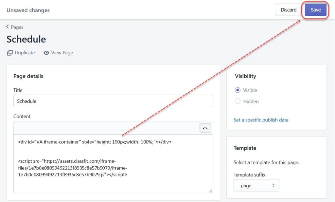This screenshot has width=335, height=202.
Task: Discard the unsaved changes
Action: click(288, 10)
